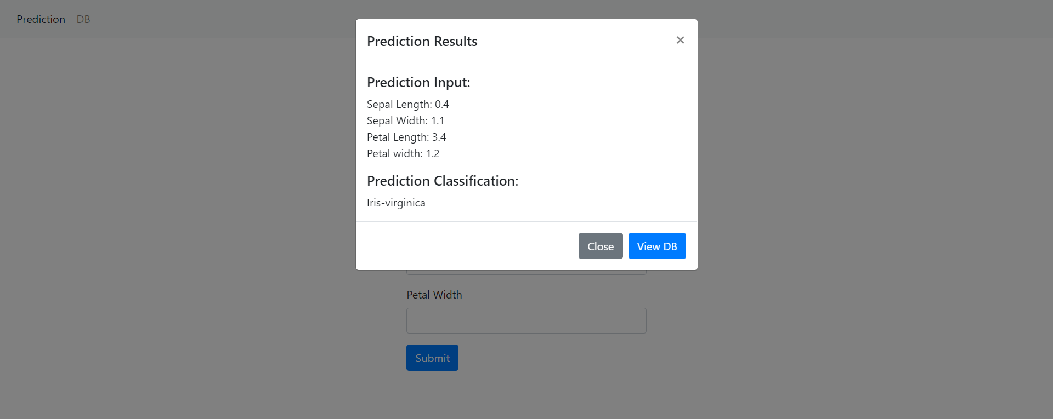Image resolution: width=1053 pixels, height=419 pixels.
Task: Click inside the Petal Width input field
Action: (526, 320)
